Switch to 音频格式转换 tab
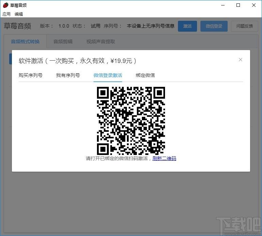This screenshot has height=236, width=262. pos(25,42)
